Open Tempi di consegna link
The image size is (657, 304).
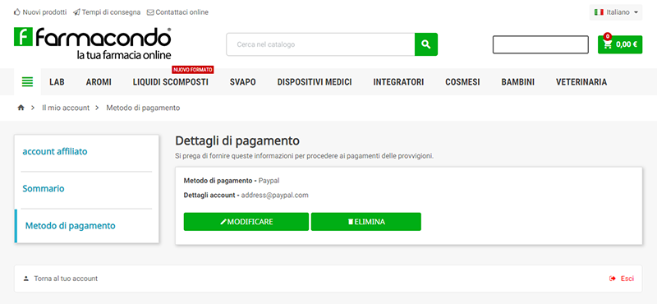pyautogui.click(x=107, y=12)
